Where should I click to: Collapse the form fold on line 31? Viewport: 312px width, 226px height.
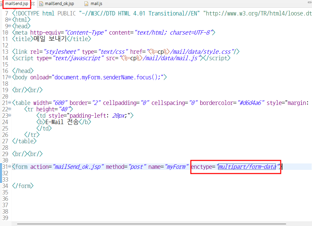pyautogui.click(x=10, y=166)
